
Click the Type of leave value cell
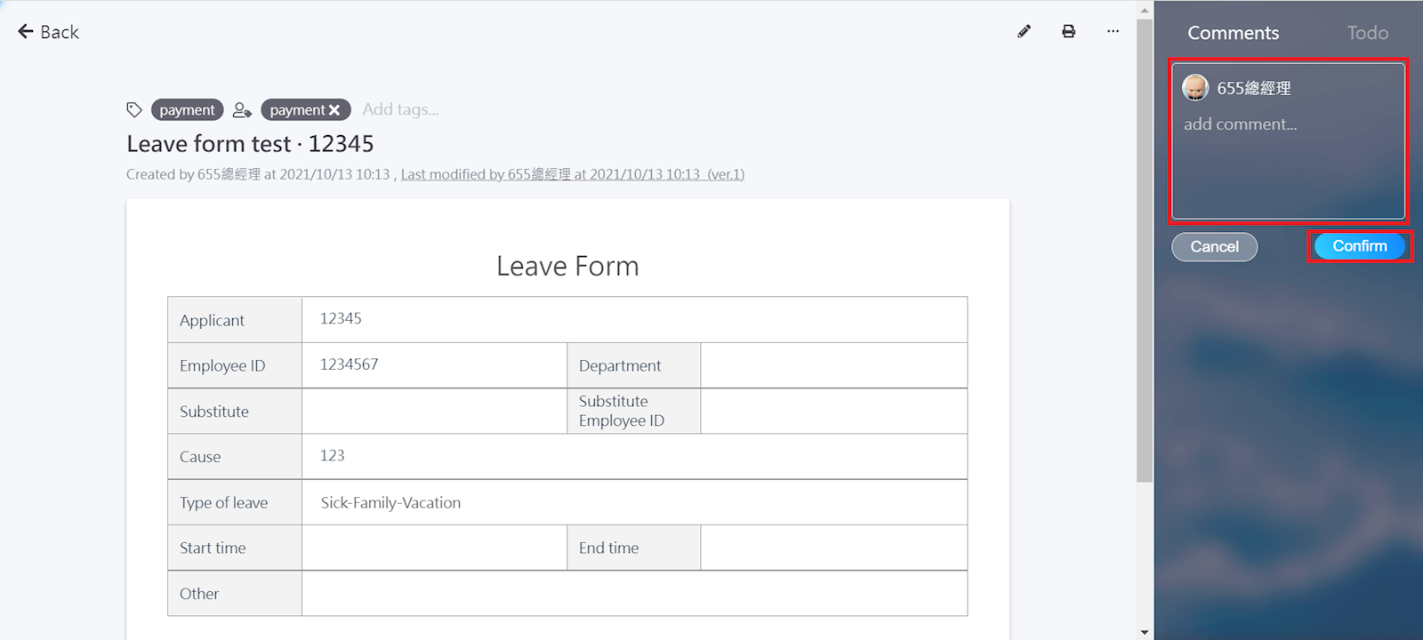click(633, 502)
